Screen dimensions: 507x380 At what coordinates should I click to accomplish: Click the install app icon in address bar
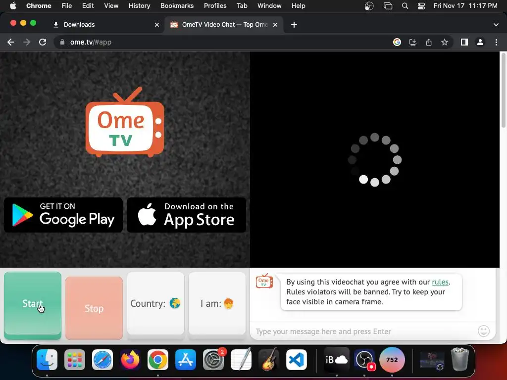[413, 42]
